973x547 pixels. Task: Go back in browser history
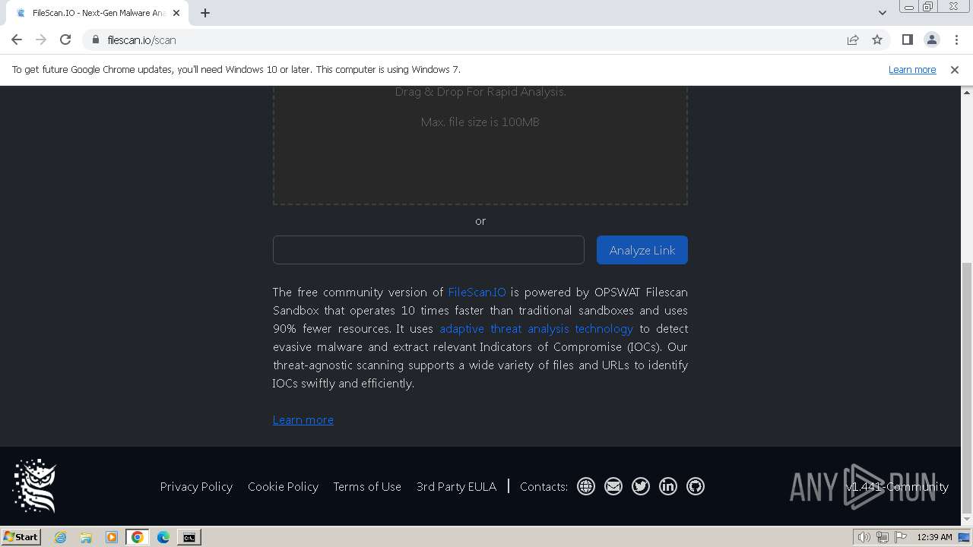[17, 40]
